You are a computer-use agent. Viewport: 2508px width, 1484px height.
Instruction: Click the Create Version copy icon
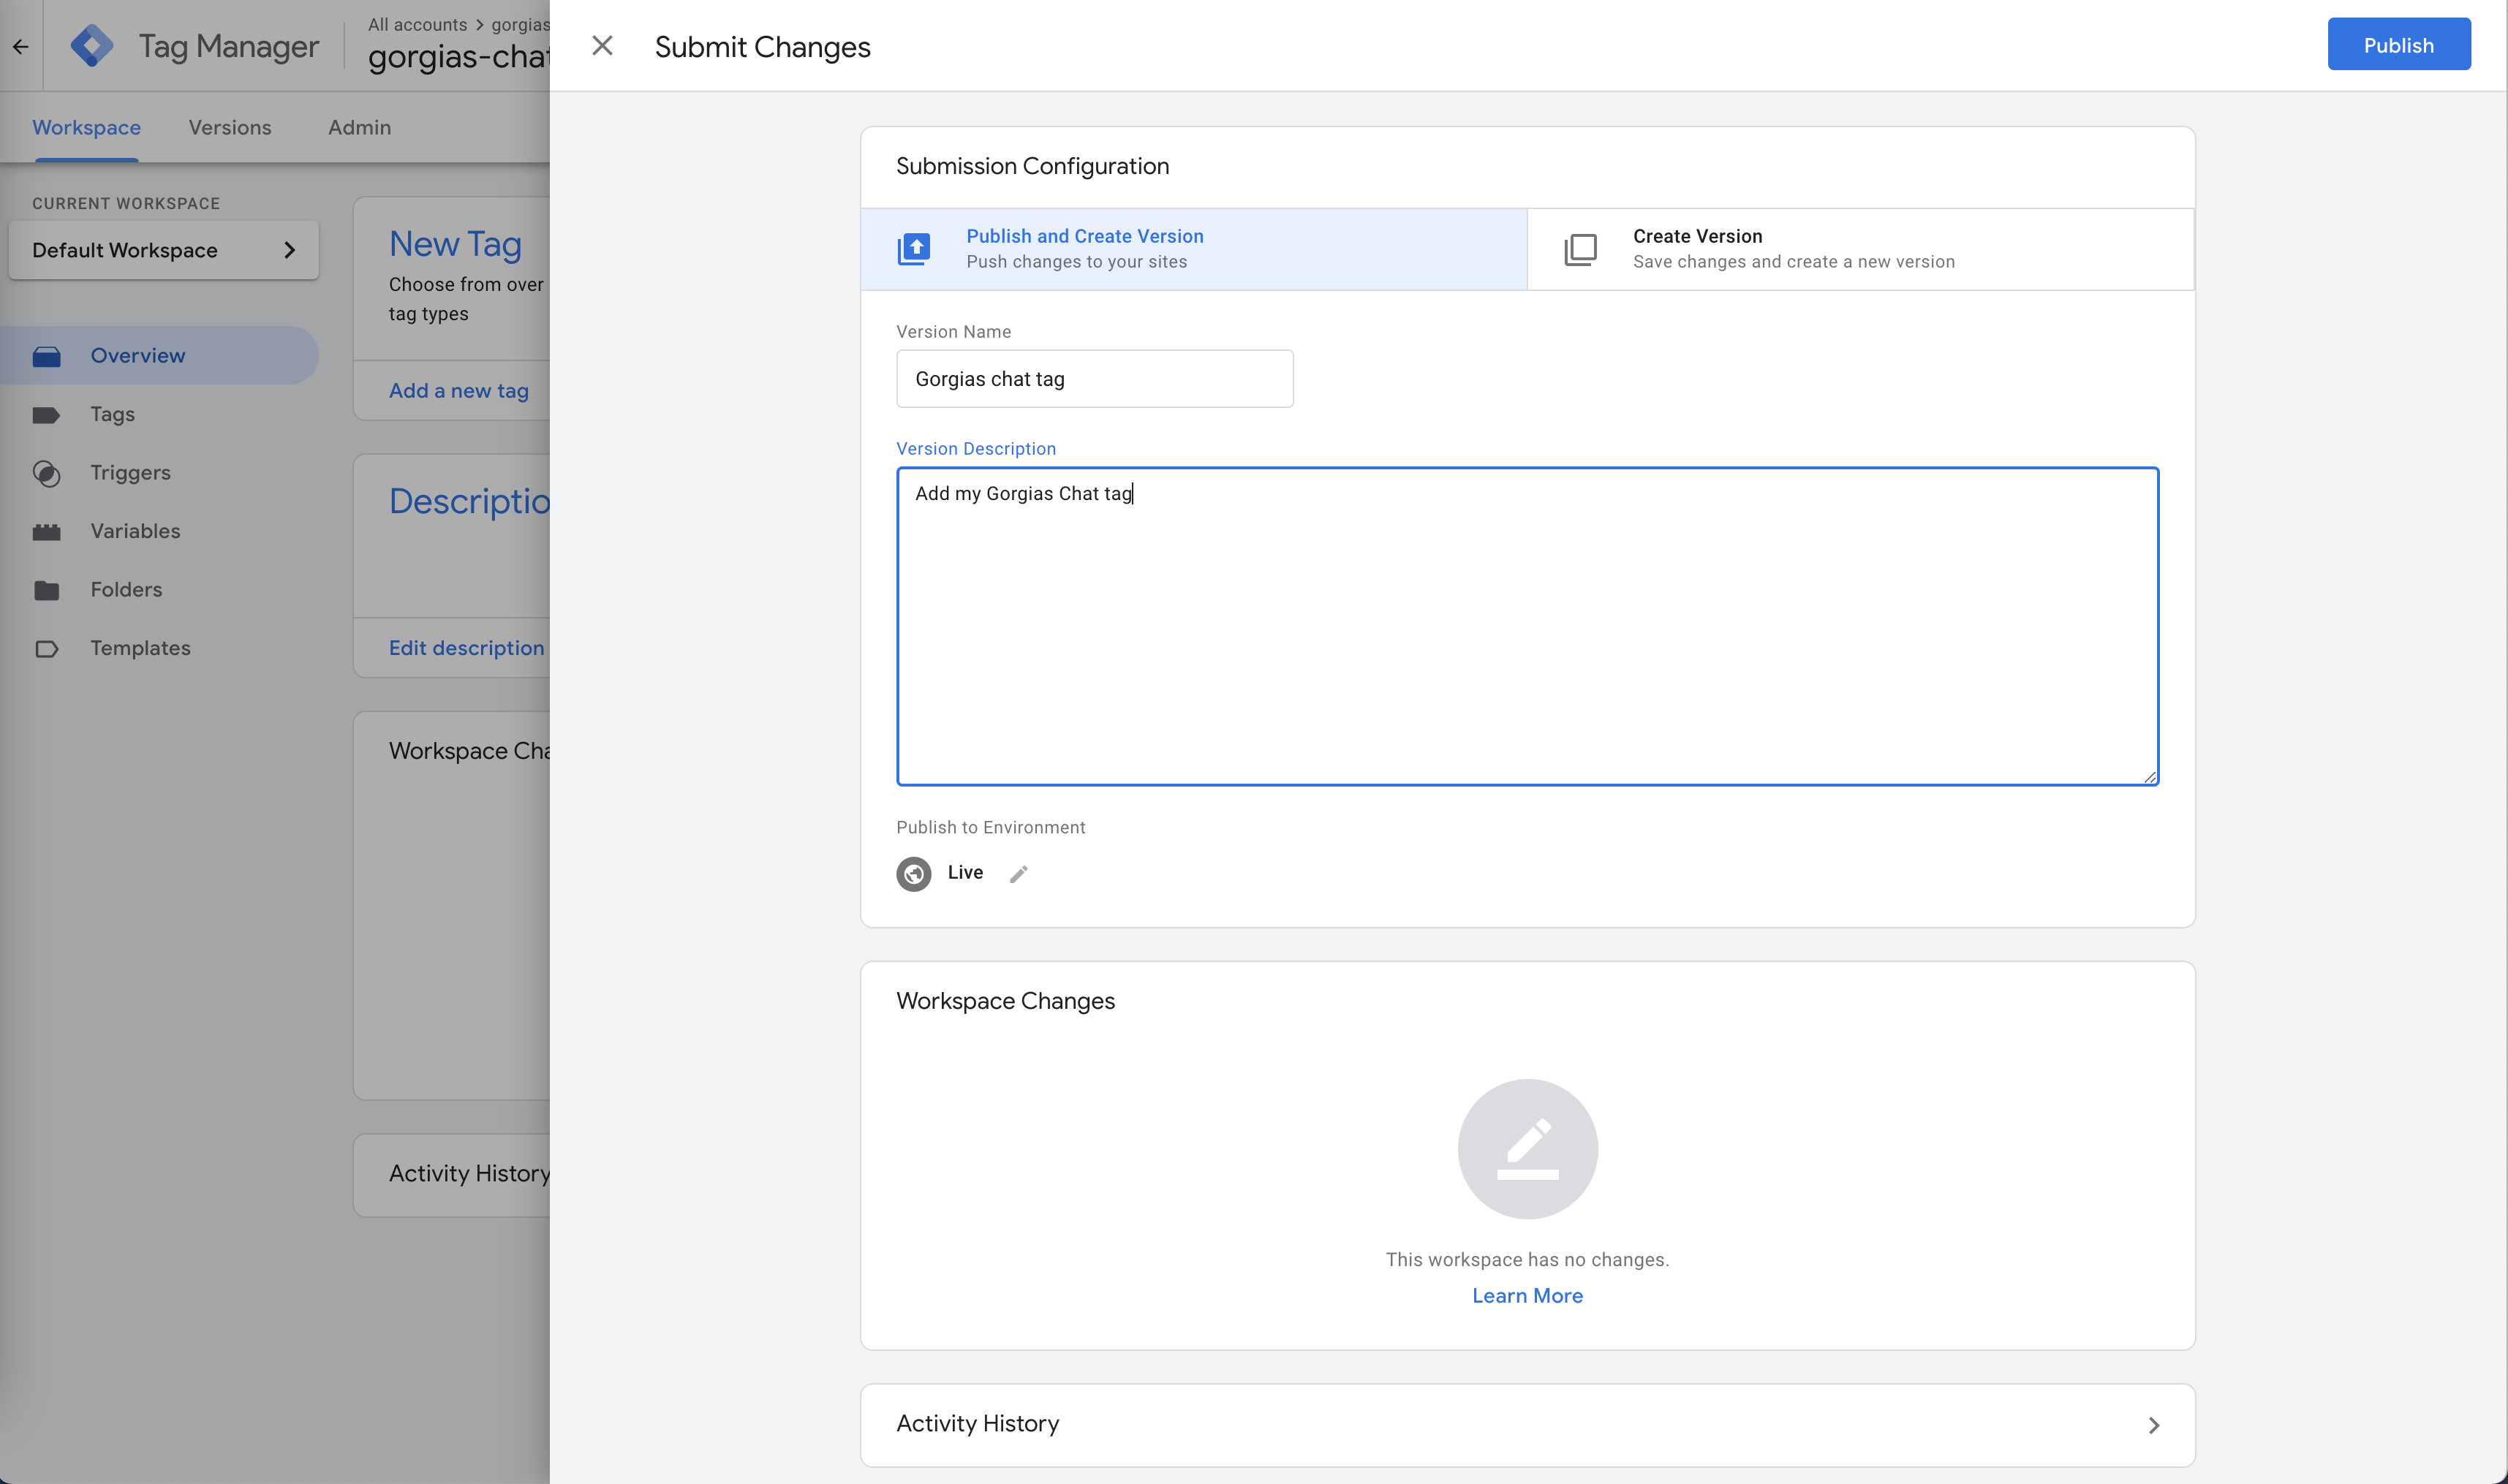[x=1580, y=249]
